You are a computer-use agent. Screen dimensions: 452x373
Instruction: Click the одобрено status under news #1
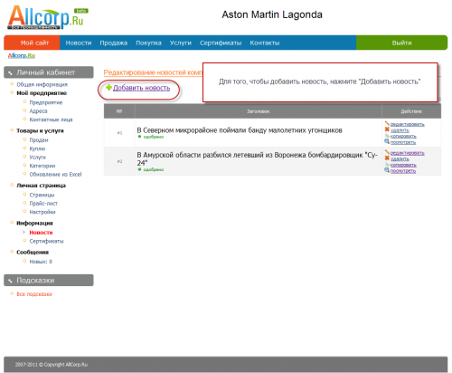(x=154, y=137)
